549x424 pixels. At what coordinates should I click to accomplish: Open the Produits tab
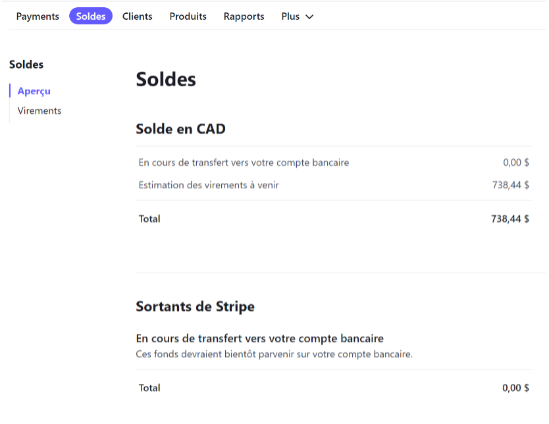click(188, 16)
